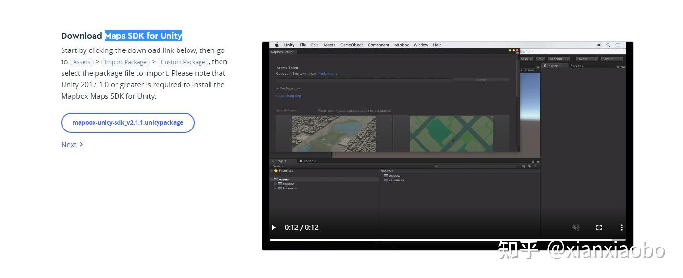Select the Resources folder in the left tree
Screen dimensions: 683x278
(x=288, y=189)
